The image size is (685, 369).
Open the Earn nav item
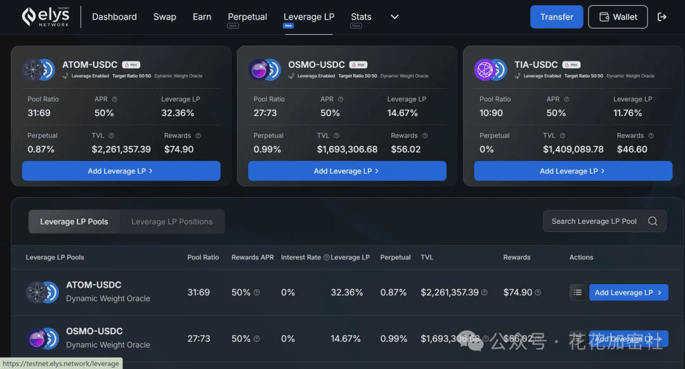pos(202,16)
